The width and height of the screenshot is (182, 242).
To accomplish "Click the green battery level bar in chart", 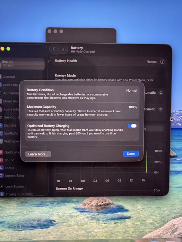I will (x=147, y=162).
